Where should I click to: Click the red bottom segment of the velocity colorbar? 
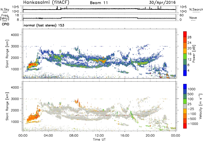(x=185, y=126)
